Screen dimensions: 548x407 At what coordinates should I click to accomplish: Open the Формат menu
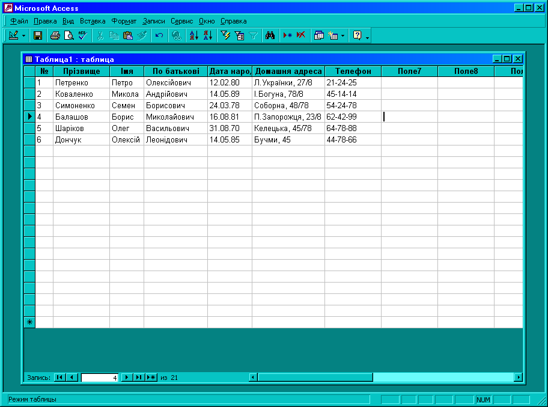pos(124,21)
